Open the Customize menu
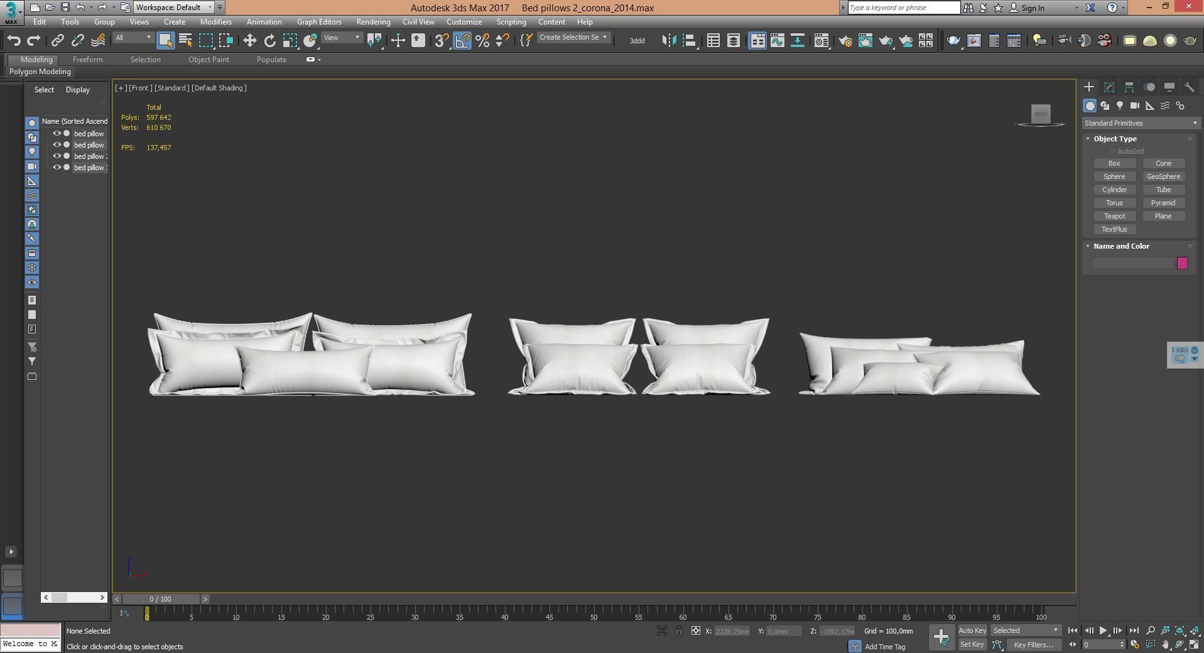Image resolution: width=1204 pixels, height=653 pixels. click(x=464, y=22)
